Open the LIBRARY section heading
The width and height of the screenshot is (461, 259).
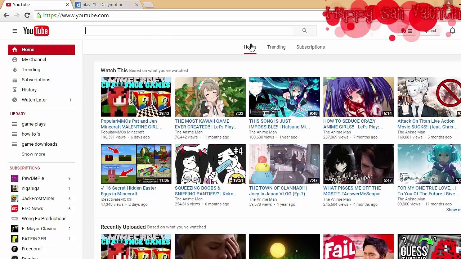[x=18, y=114]
